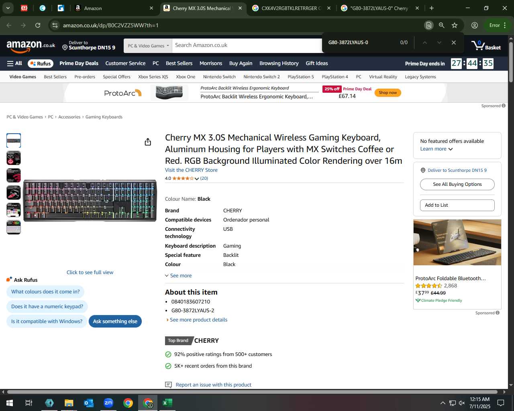Open PlayStation 5 subnav item
The width and height of the screenshot is (514, 411).
pos(301,77)
